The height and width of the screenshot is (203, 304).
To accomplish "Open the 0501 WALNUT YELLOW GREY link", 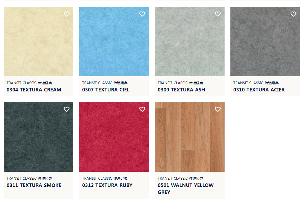I will 185,189.
